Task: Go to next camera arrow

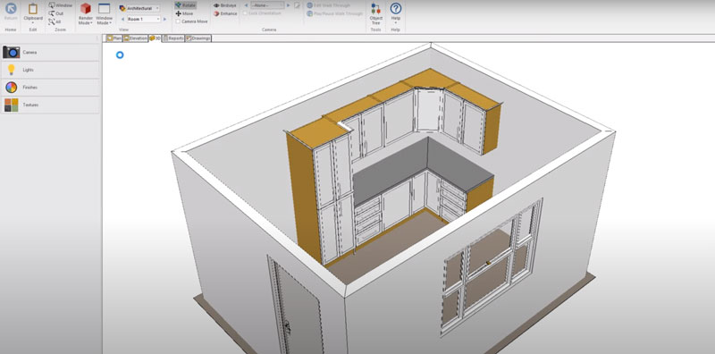Action: pyautogui.click(x=288, y=5)
